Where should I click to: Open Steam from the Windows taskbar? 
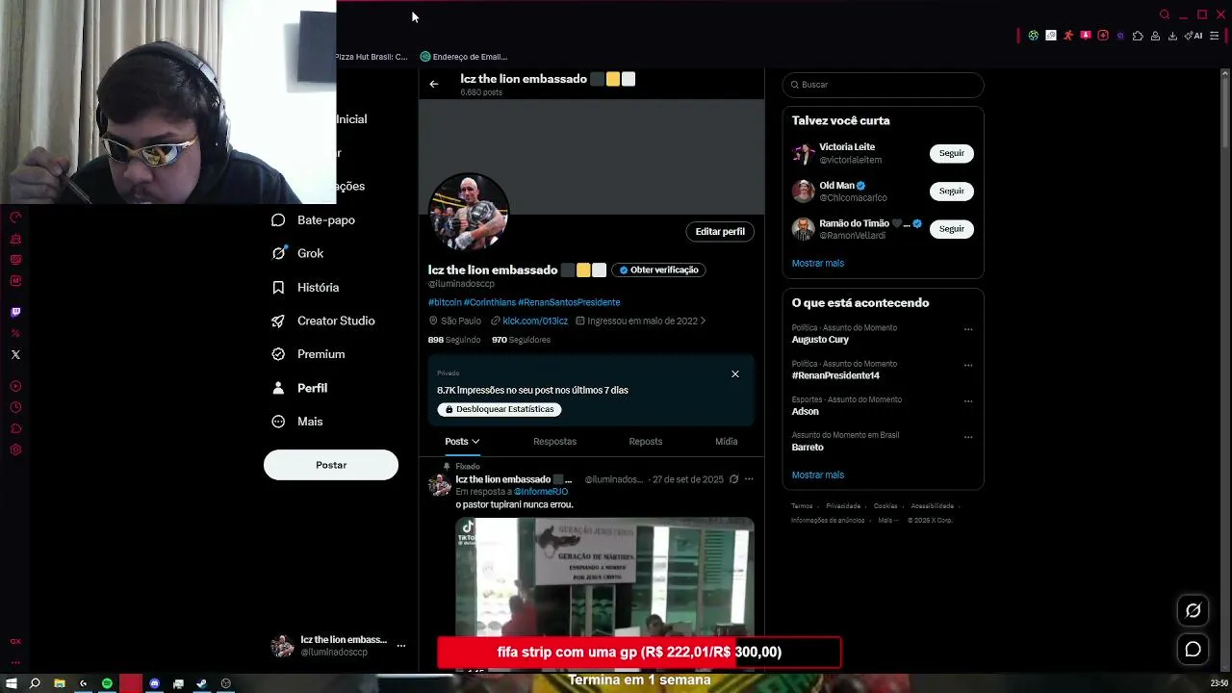[x=201, y=683]
